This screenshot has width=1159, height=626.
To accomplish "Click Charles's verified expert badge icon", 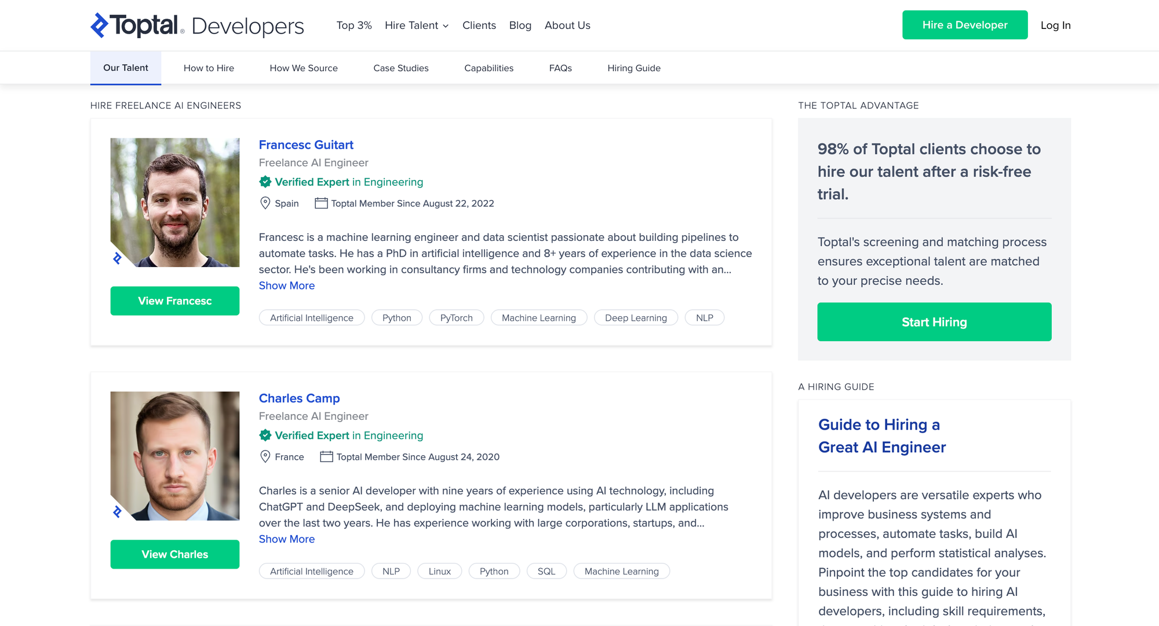I will point(265,435).
